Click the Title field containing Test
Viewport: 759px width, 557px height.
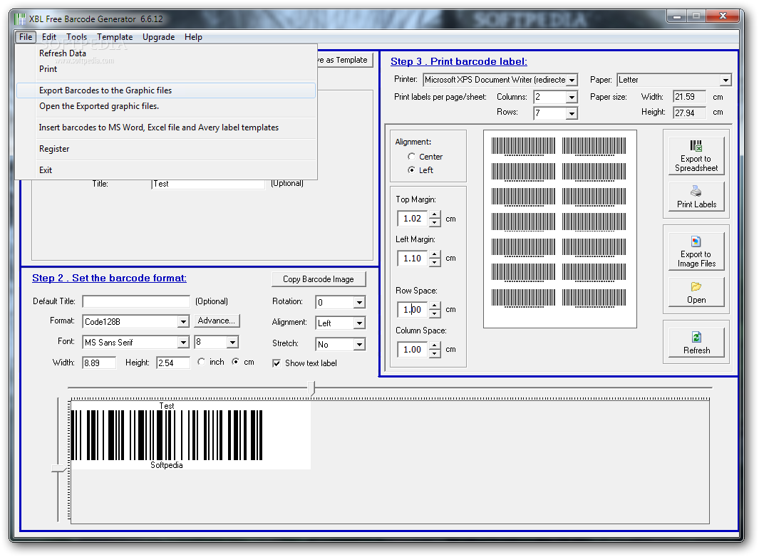pos(208,184)
